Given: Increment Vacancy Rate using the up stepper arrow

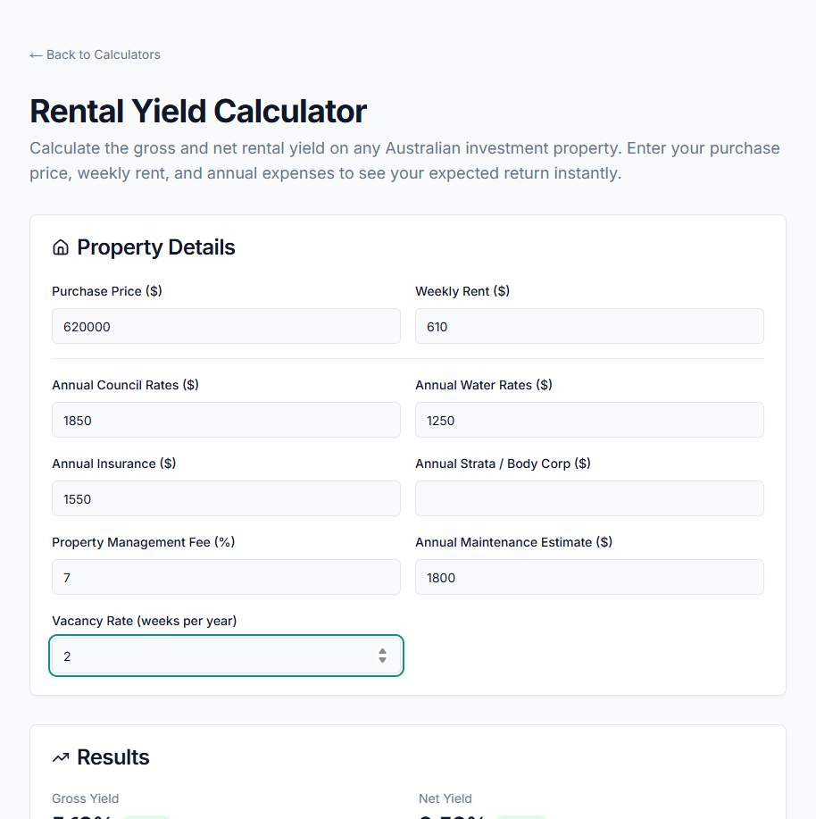Looking at the screenshot, I should tap(382, 650).
